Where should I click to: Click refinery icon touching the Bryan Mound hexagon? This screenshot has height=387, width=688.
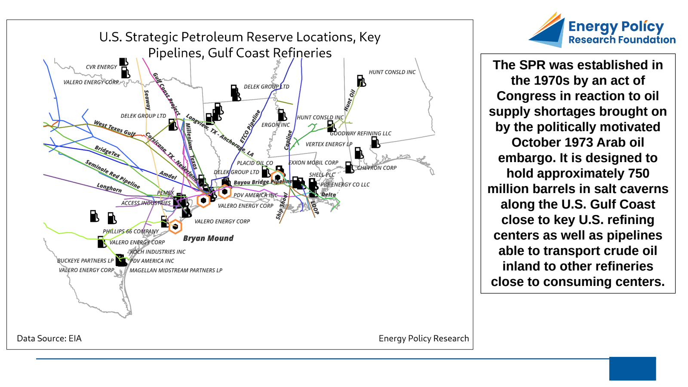coord(164,221)
